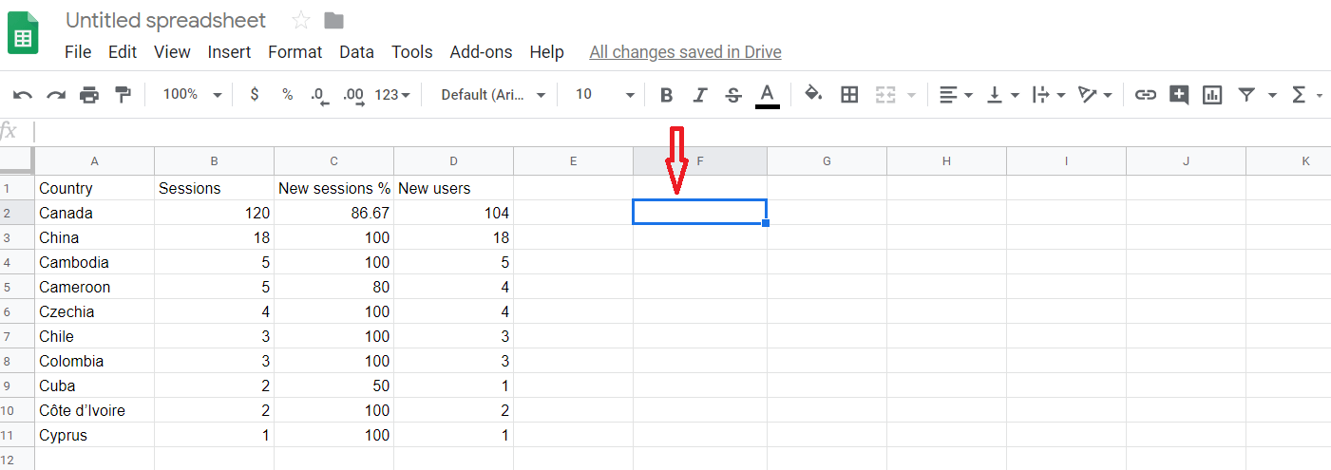Toggle Italic formatting
The height and width of the screenshot is (470, 1331).
click(x=700, y=95)
